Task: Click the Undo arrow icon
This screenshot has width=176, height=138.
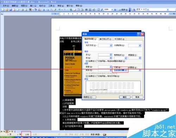Action: pos(59,10)
